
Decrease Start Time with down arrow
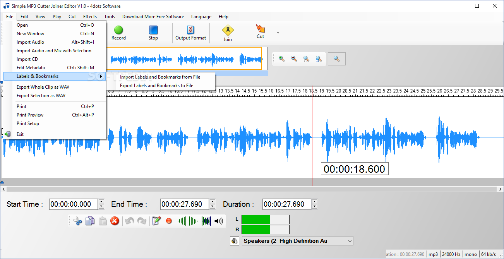(x=101, y=207)
